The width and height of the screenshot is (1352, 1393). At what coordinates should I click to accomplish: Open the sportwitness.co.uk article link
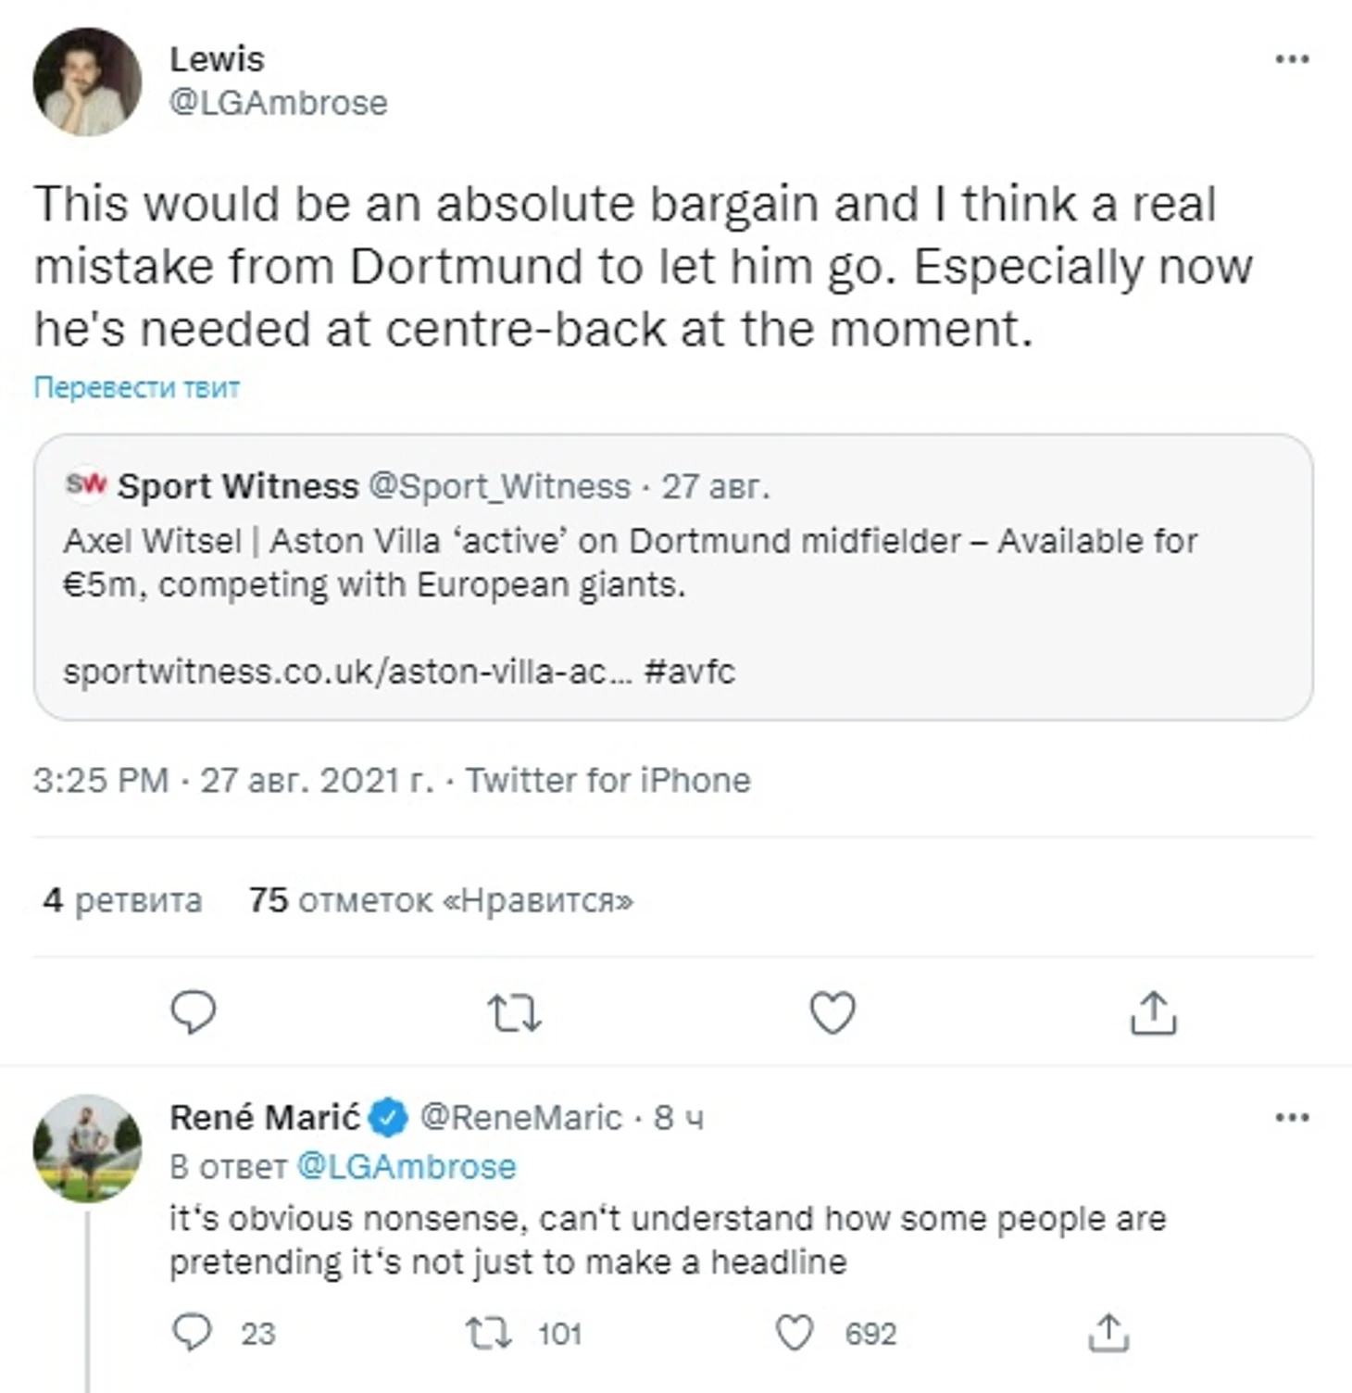(347, 671)
